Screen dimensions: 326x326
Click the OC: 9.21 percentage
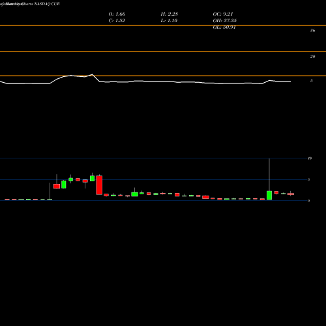coord(223,14)
